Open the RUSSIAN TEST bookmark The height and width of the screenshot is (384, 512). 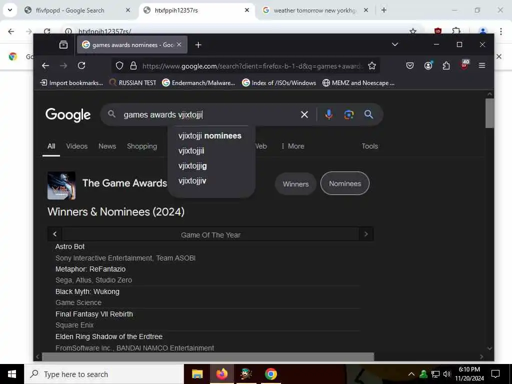(132, 83)
